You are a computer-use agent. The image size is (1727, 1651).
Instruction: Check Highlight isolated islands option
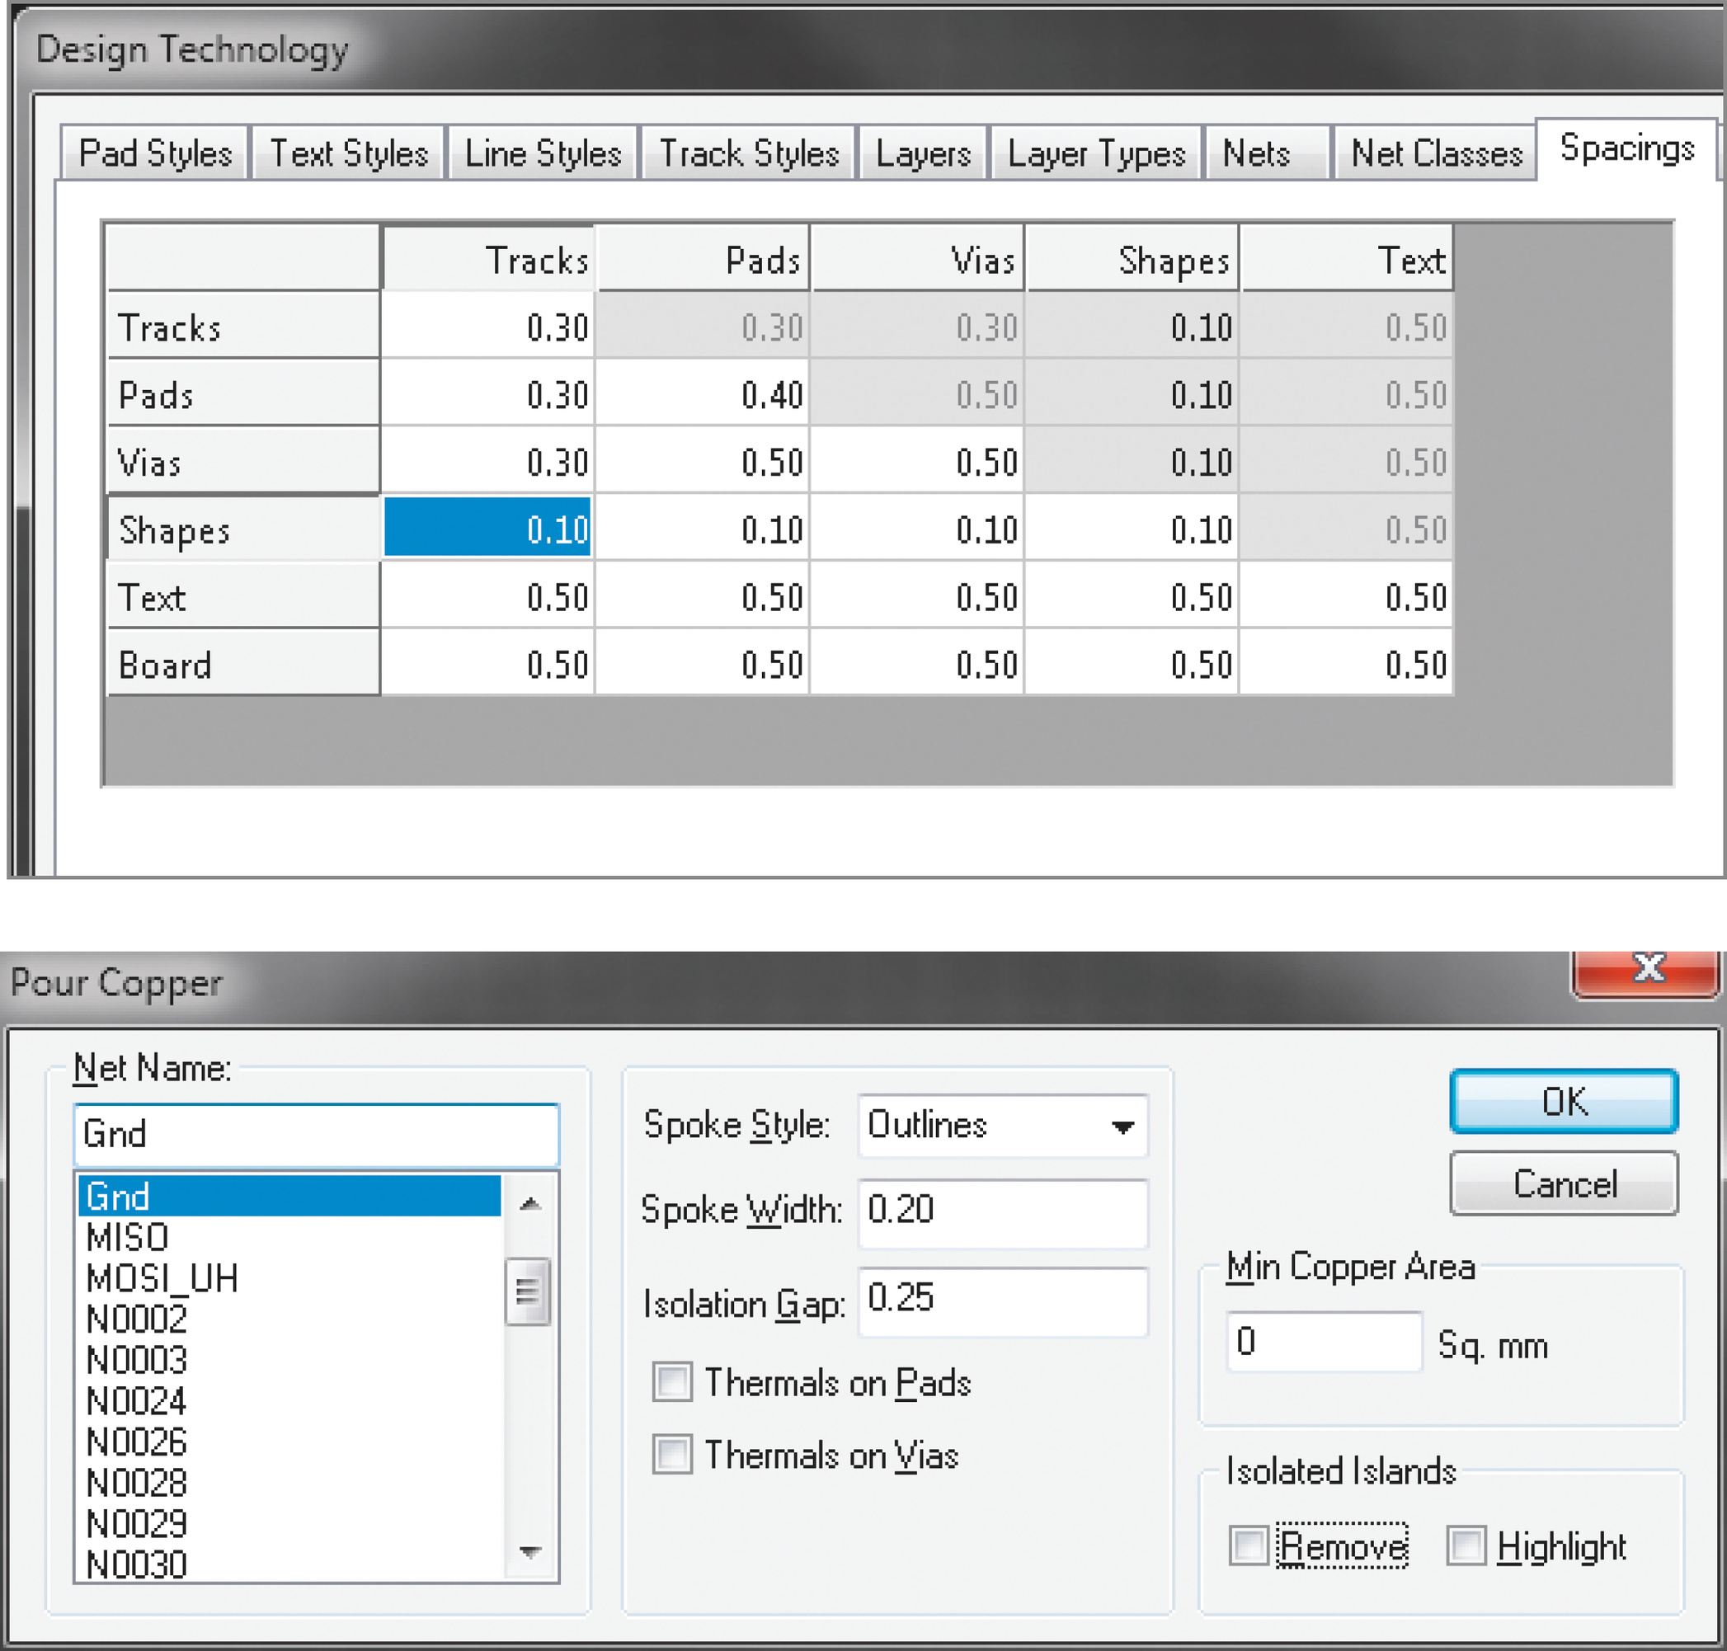[x=1466, y=1545]
